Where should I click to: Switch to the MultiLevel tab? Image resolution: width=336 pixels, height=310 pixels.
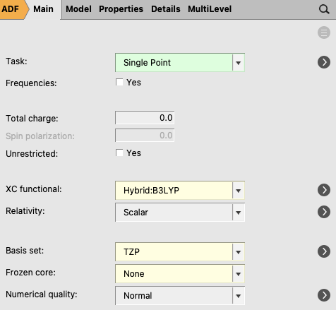[210, 9]
